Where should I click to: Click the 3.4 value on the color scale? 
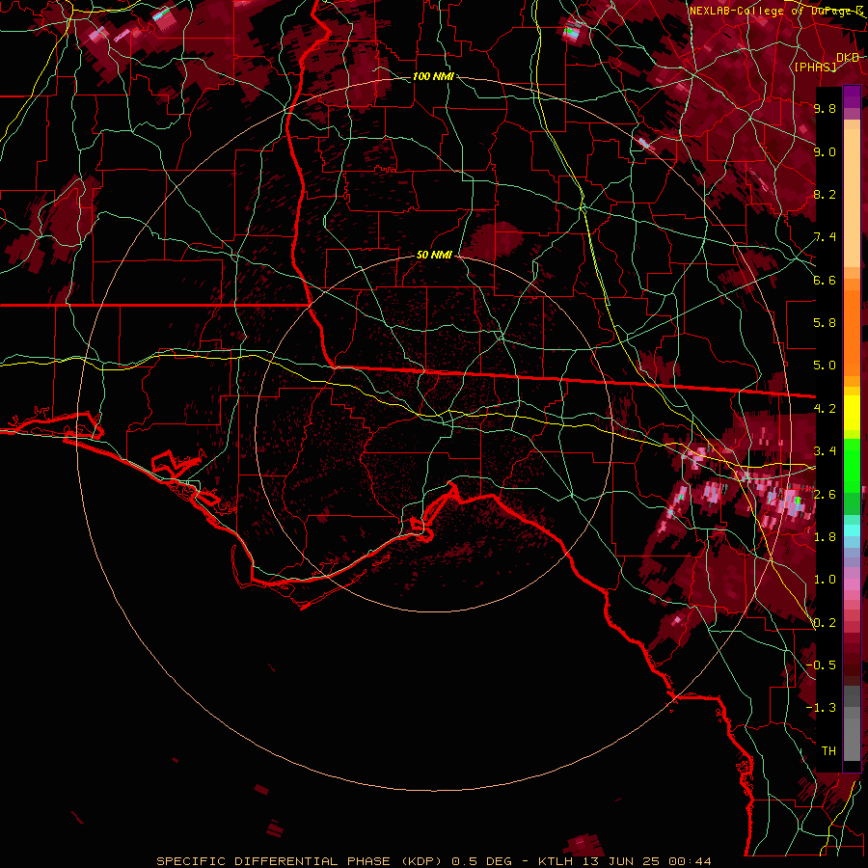click(x=825, y=451)
